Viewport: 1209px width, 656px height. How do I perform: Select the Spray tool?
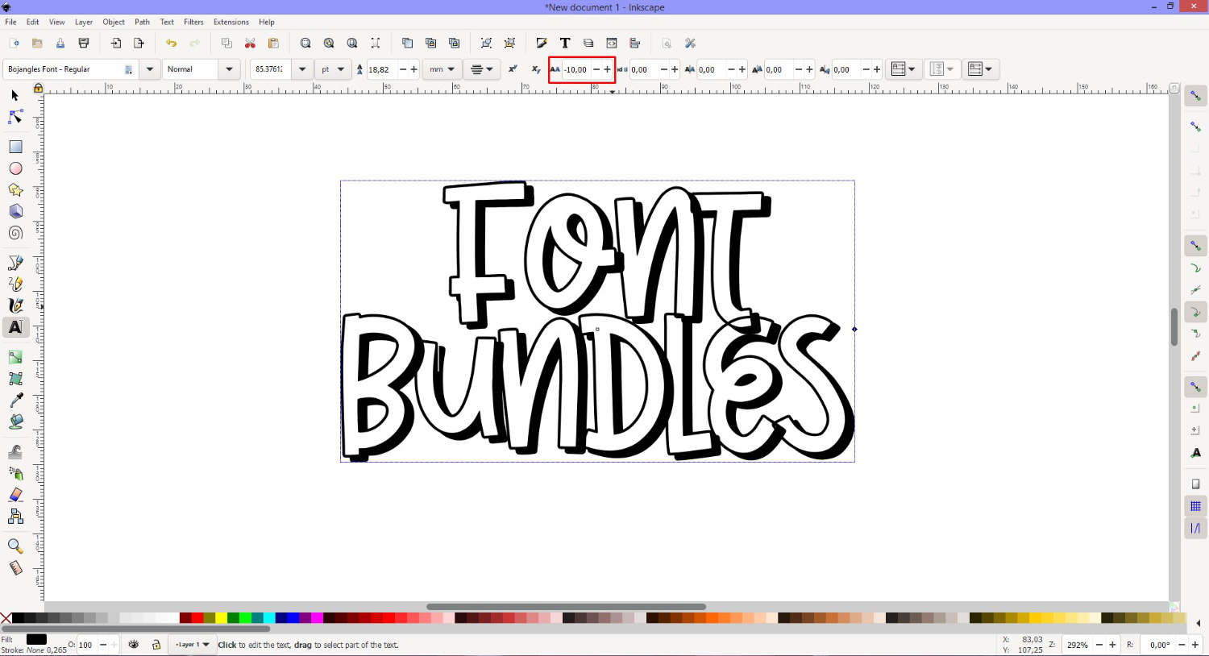click(x=15, y=473)
